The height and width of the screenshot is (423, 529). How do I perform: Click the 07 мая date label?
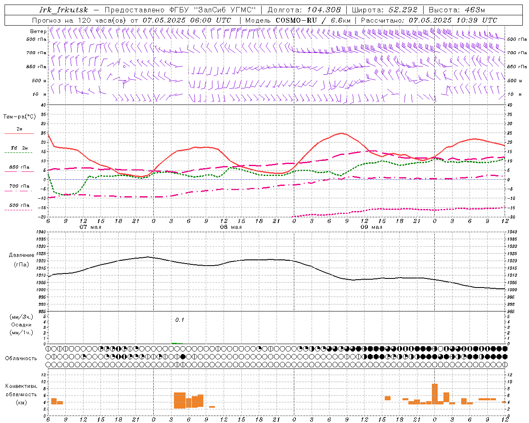click(x=90, y=227)
